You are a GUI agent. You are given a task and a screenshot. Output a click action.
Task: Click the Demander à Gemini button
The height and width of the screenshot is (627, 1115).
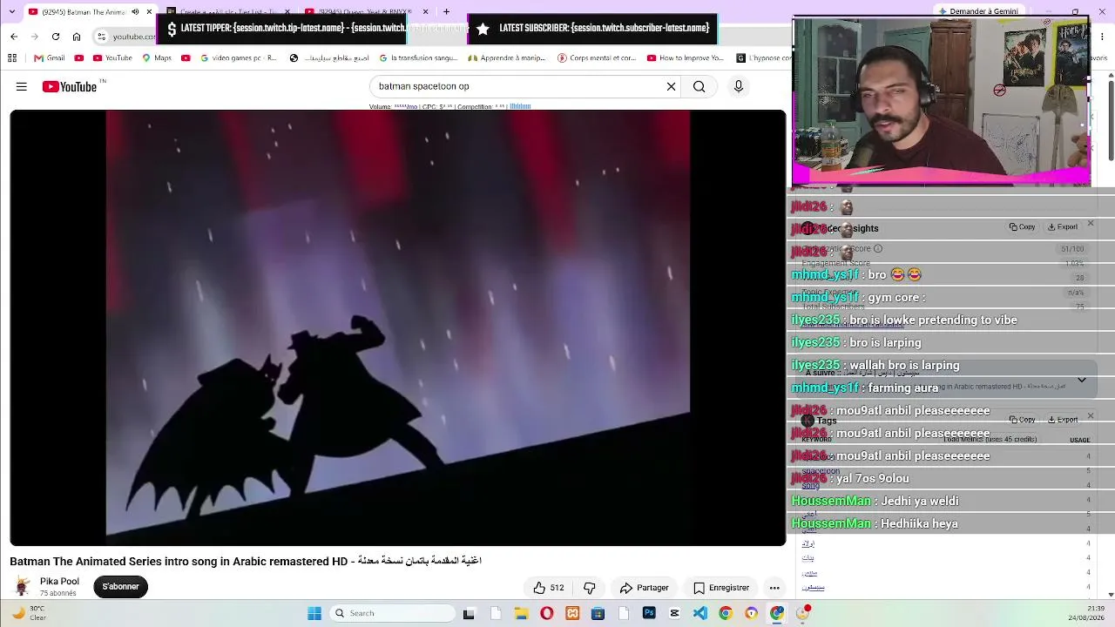click(x=978, y=11)
